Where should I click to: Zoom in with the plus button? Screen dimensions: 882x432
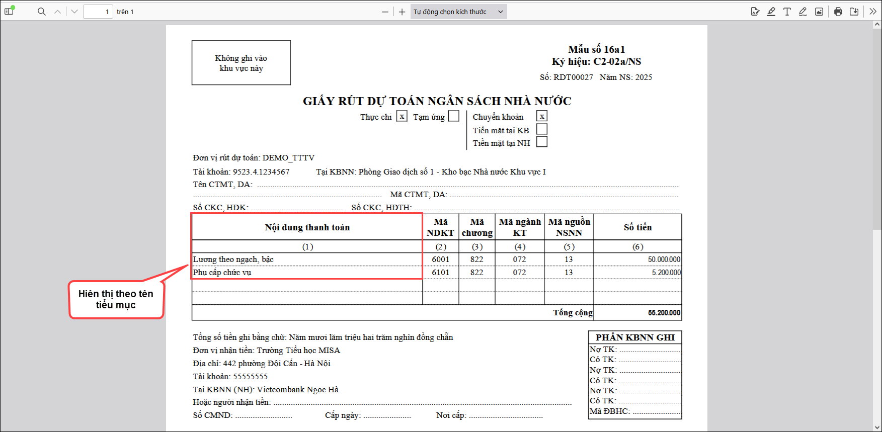click(x=402, y=12)
